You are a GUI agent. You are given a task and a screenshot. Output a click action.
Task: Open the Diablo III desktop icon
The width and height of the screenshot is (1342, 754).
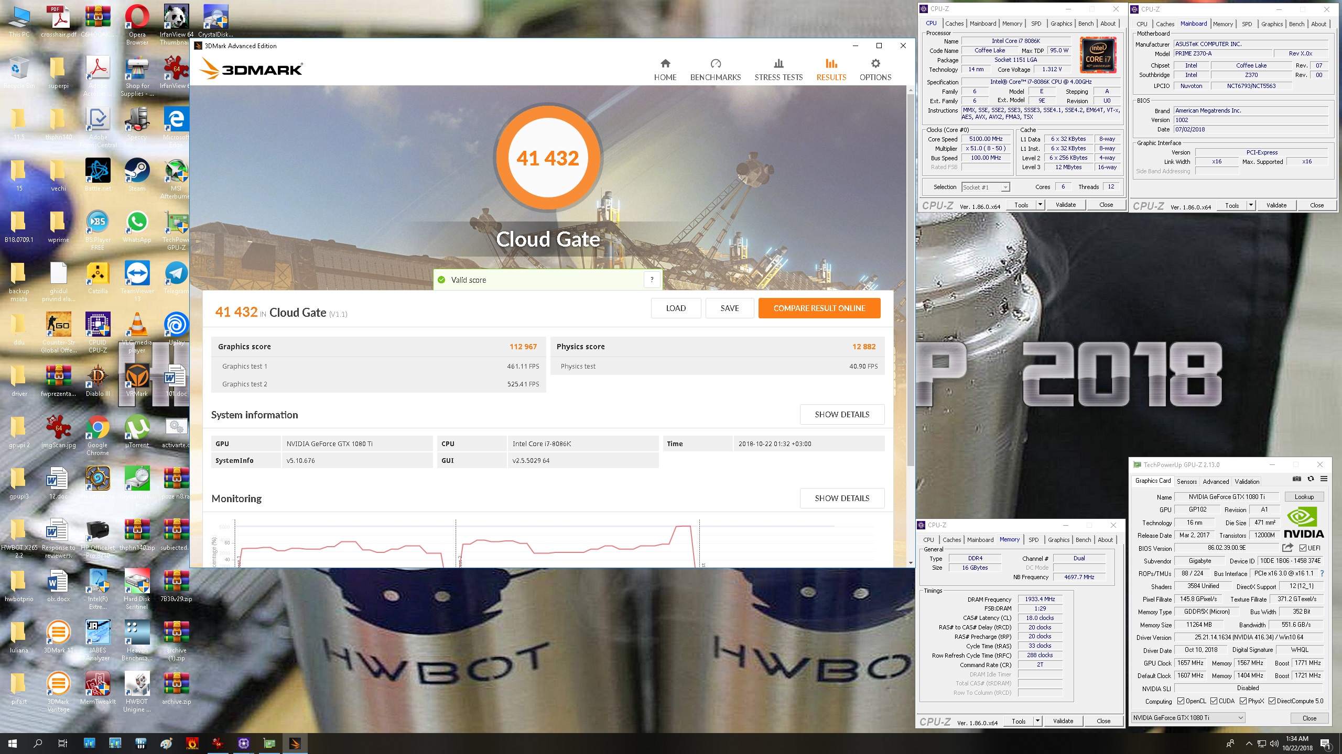click(x=98, y=381)
